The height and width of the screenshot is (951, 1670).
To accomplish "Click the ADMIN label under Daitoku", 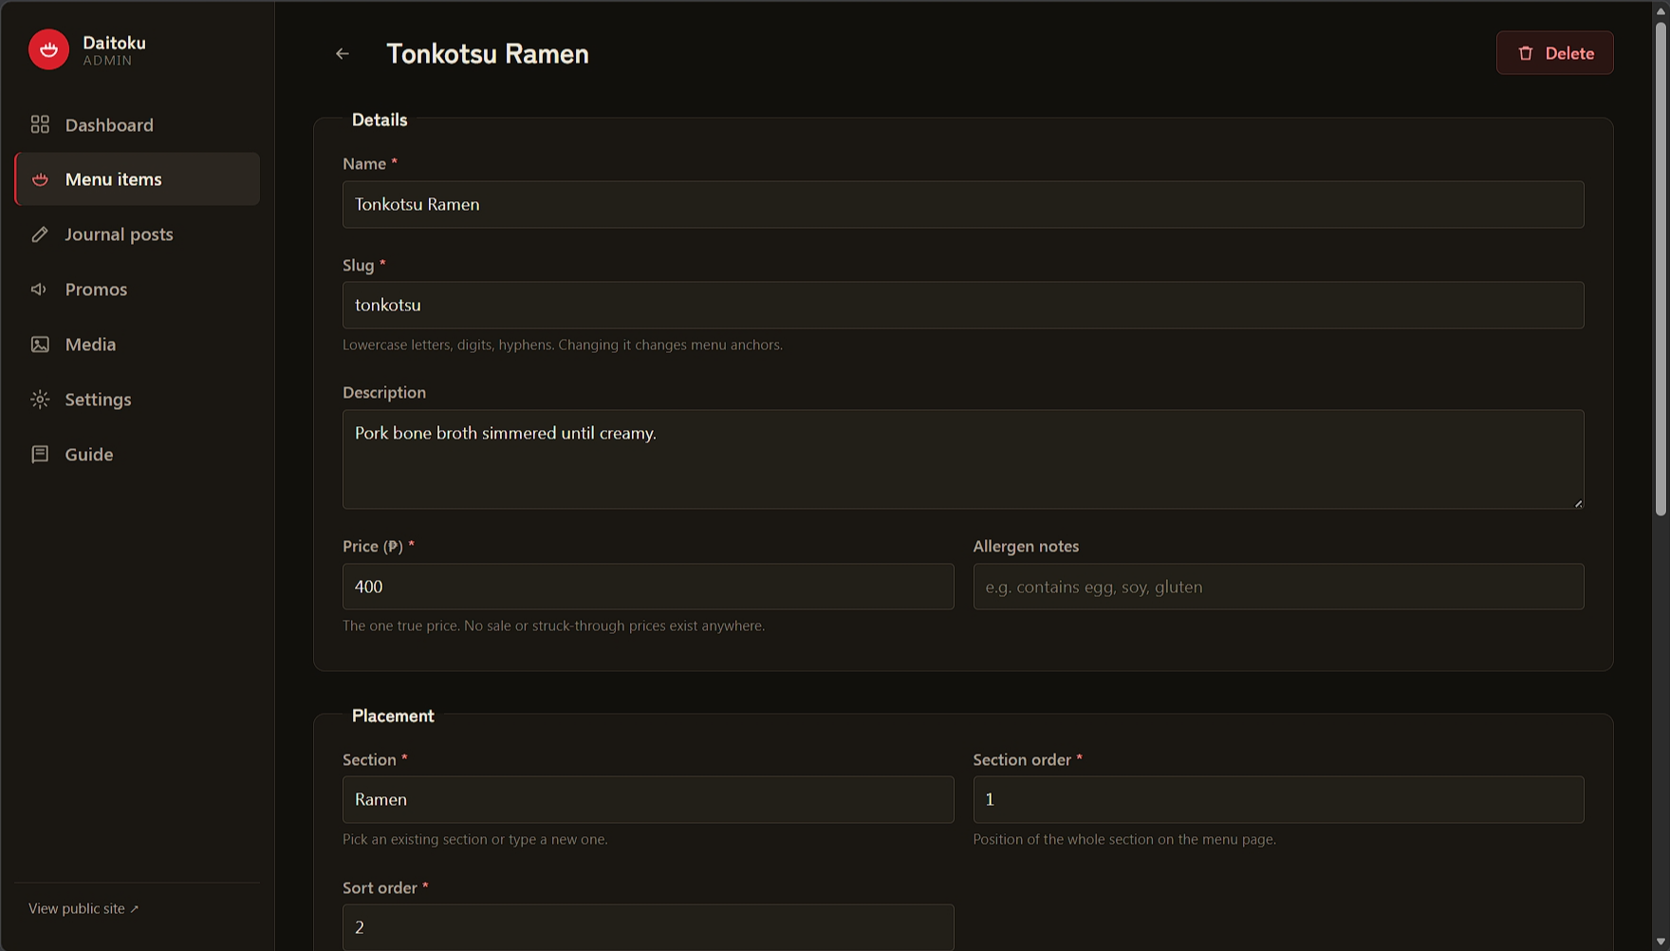I will pyautogui.click(x=107, y=61).
